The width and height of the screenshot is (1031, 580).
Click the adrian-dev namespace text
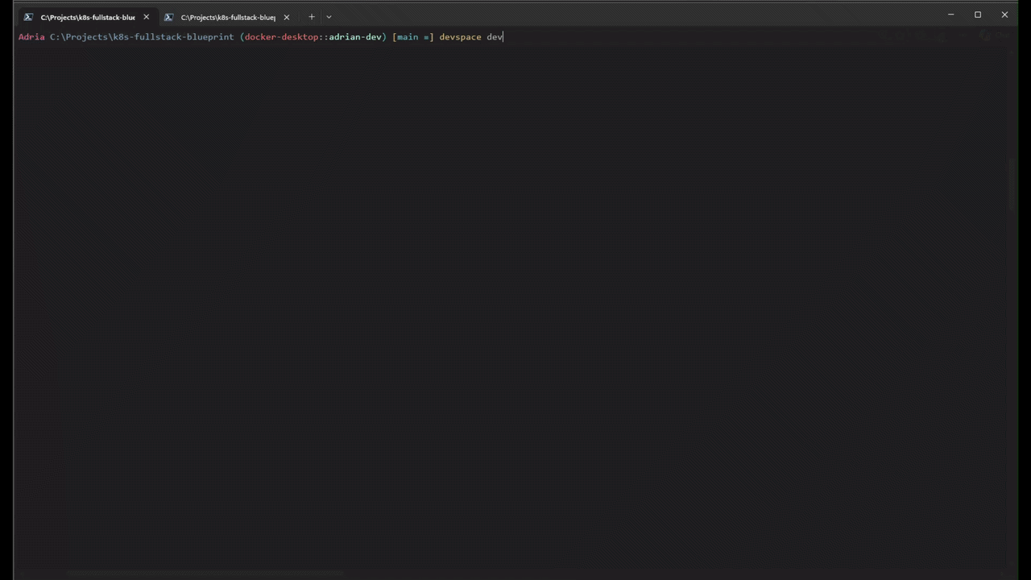(354, 37)
